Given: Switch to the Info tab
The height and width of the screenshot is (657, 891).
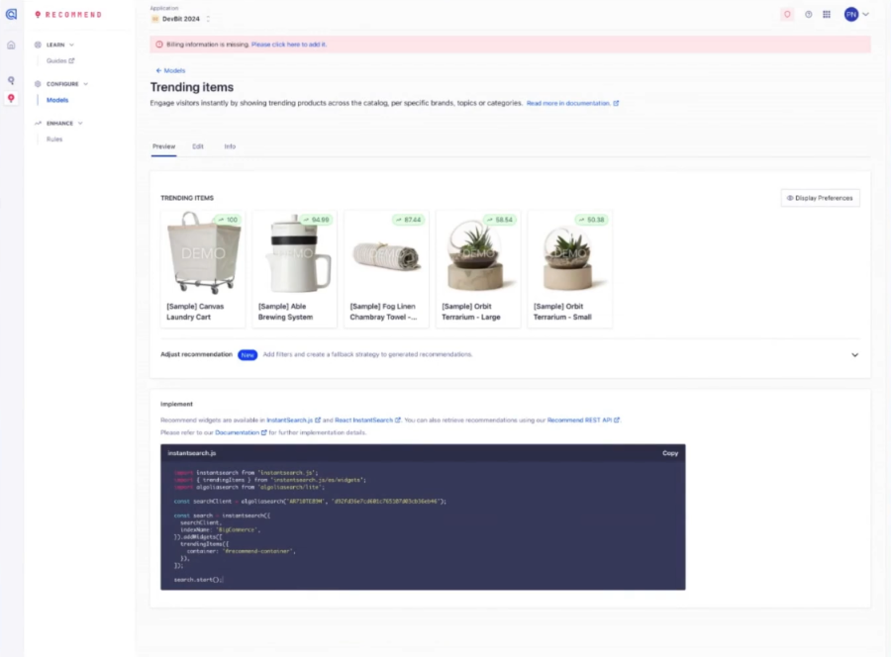Looking at the screenshot, I should pyautogui.click(x=230, y=146).
